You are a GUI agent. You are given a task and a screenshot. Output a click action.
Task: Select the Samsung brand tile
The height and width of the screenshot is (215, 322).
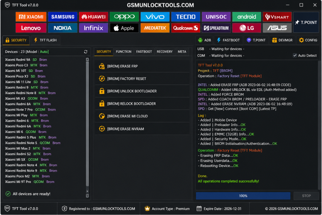[x=63, y=17]
